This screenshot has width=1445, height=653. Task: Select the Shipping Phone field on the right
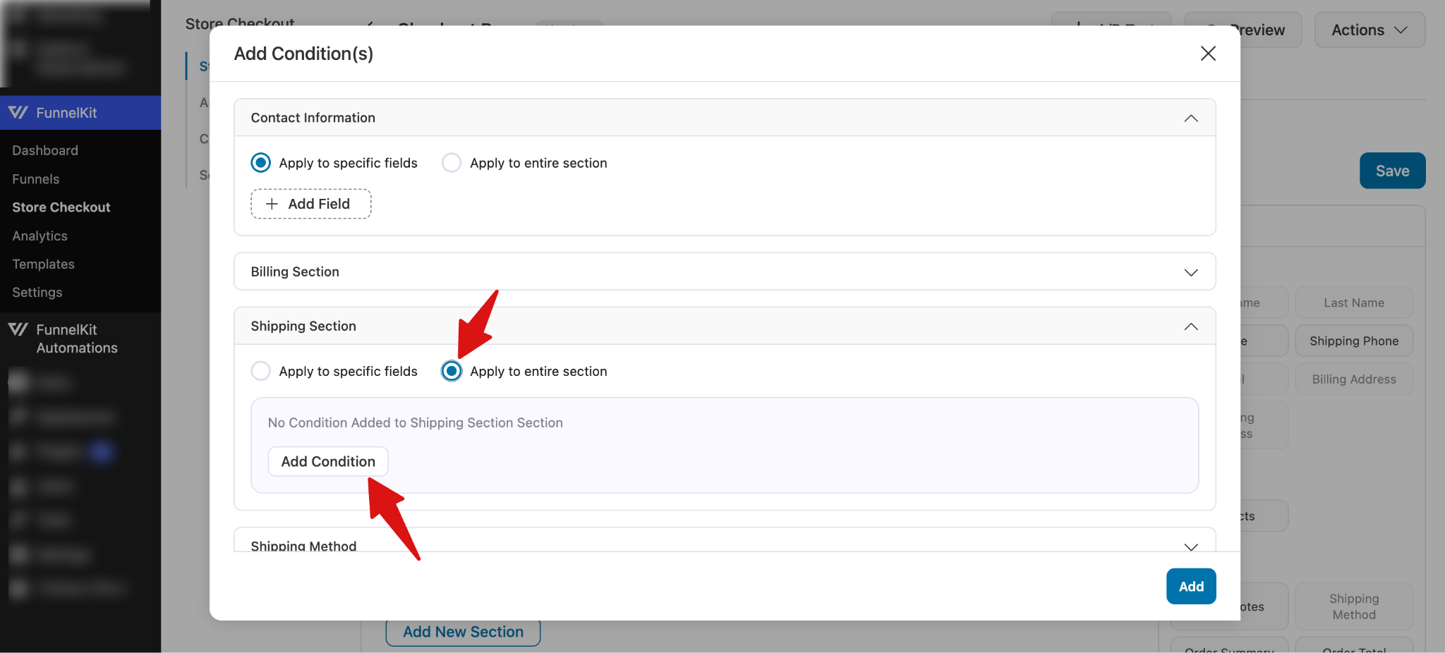click(x=1353, y=341)
